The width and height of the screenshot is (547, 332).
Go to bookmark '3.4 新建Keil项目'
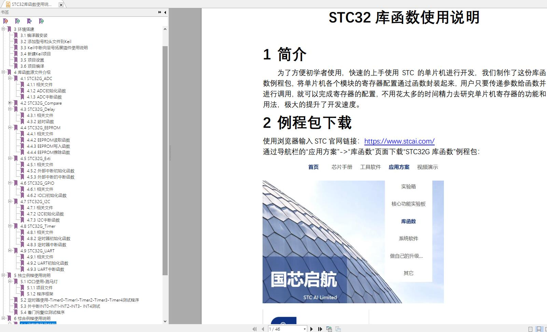(36, 54)
